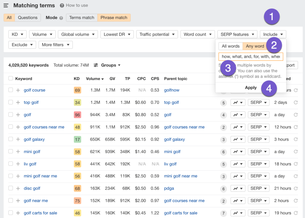Open the Traffic potential filter dropdown
This screenshot has width=305, height=218.
(x=157, y=35)
